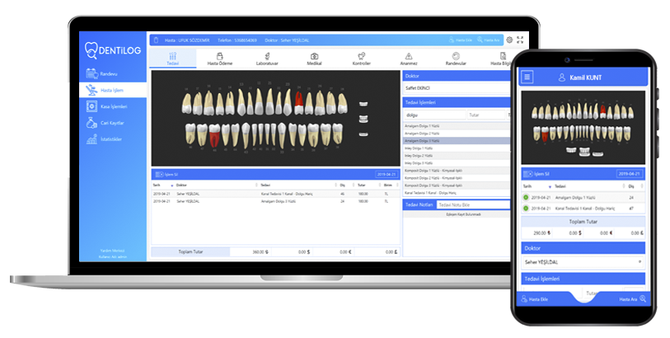The height and width of the screenshot is (338, 670).
Task: Open Cari Kayıtlar in the sidebar
Action: (x=110, y=123)
